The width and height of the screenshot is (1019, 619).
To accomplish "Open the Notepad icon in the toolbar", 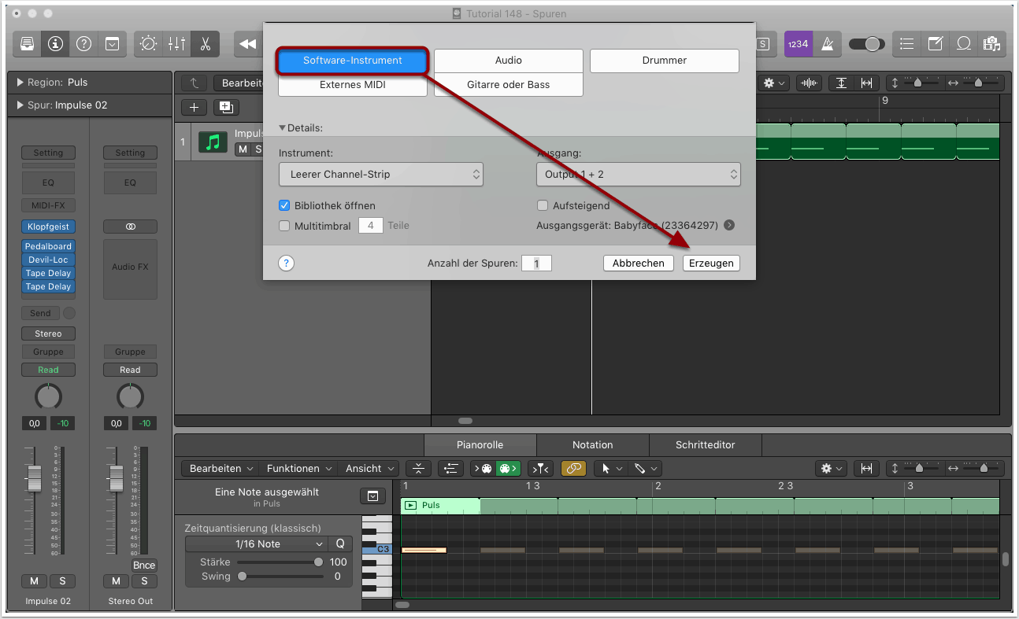I will tap(935, 44).
